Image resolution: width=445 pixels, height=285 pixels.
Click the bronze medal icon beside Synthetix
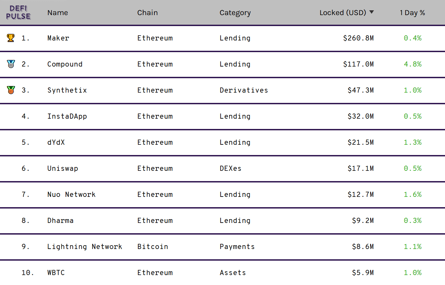(11, 90)
